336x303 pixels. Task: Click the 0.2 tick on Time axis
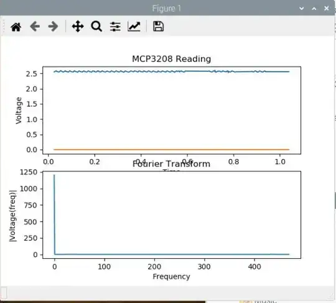[95, 161]
